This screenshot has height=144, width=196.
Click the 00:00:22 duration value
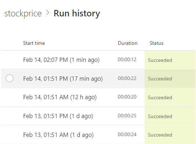coord(127,78)
